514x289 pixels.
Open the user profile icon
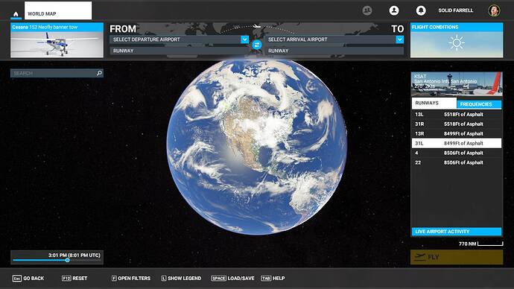click(394, 10)
